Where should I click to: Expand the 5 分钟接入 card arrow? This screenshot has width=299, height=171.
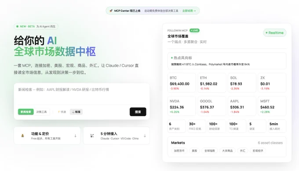145,135
